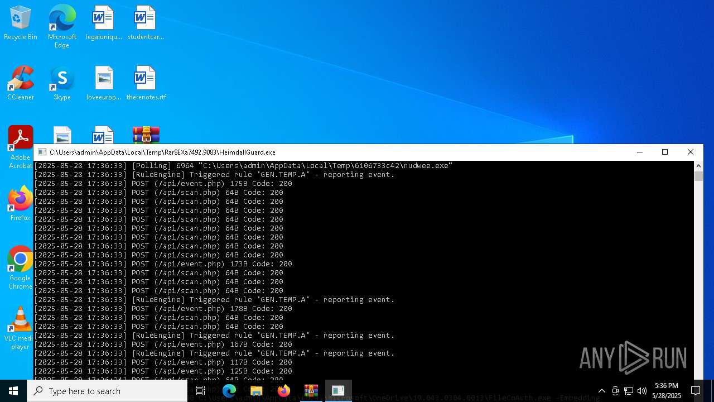Click the 167B event.php log line
Screen dimensions: 714x402
coord(163,344)
